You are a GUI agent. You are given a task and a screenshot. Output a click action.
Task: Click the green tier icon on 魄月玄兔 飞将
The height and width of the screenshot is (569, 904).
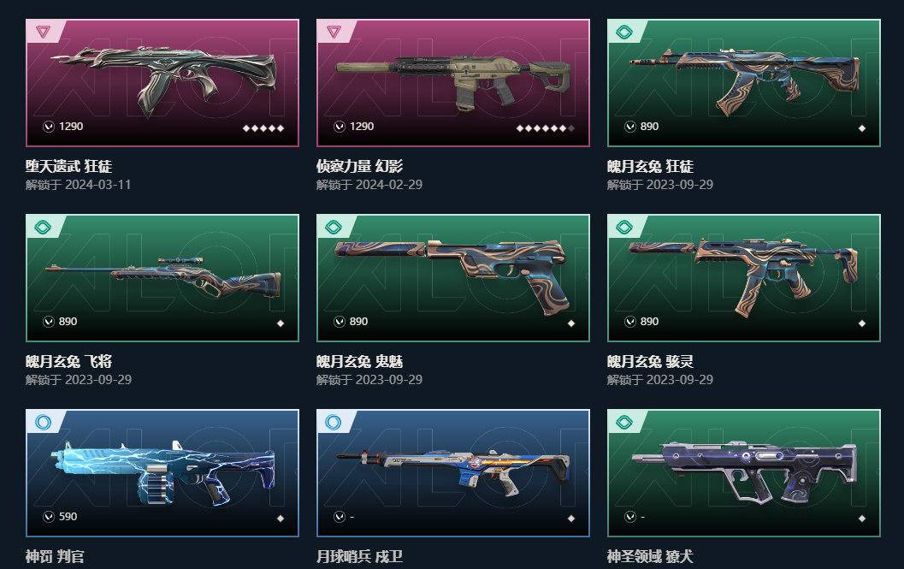44,227
